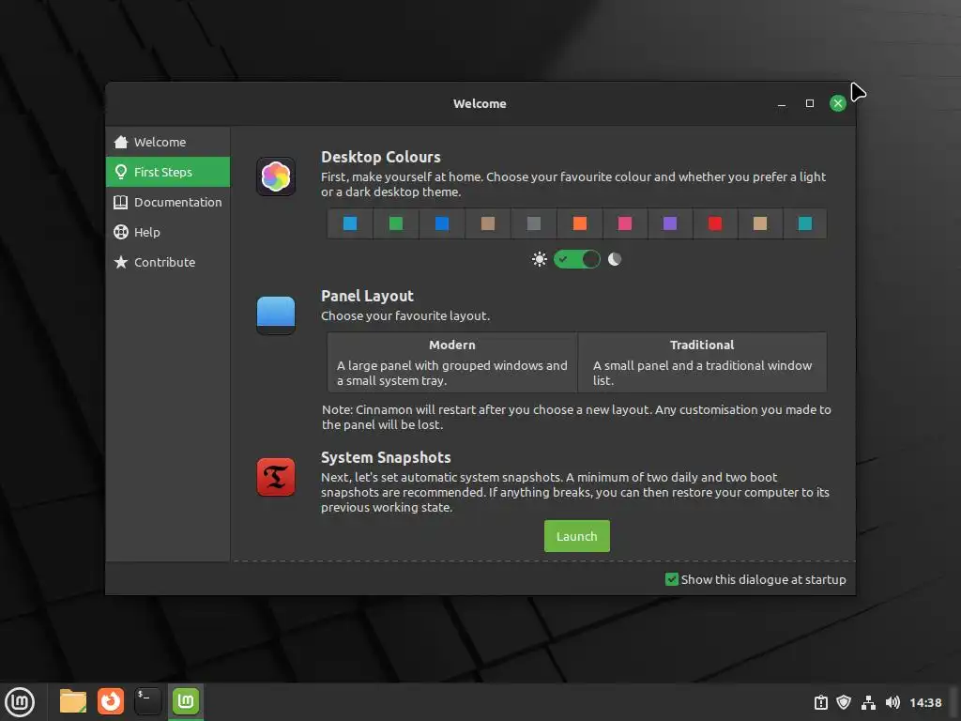
Task: Click the Welcome app taskbar entry
Action: point(186,701)
